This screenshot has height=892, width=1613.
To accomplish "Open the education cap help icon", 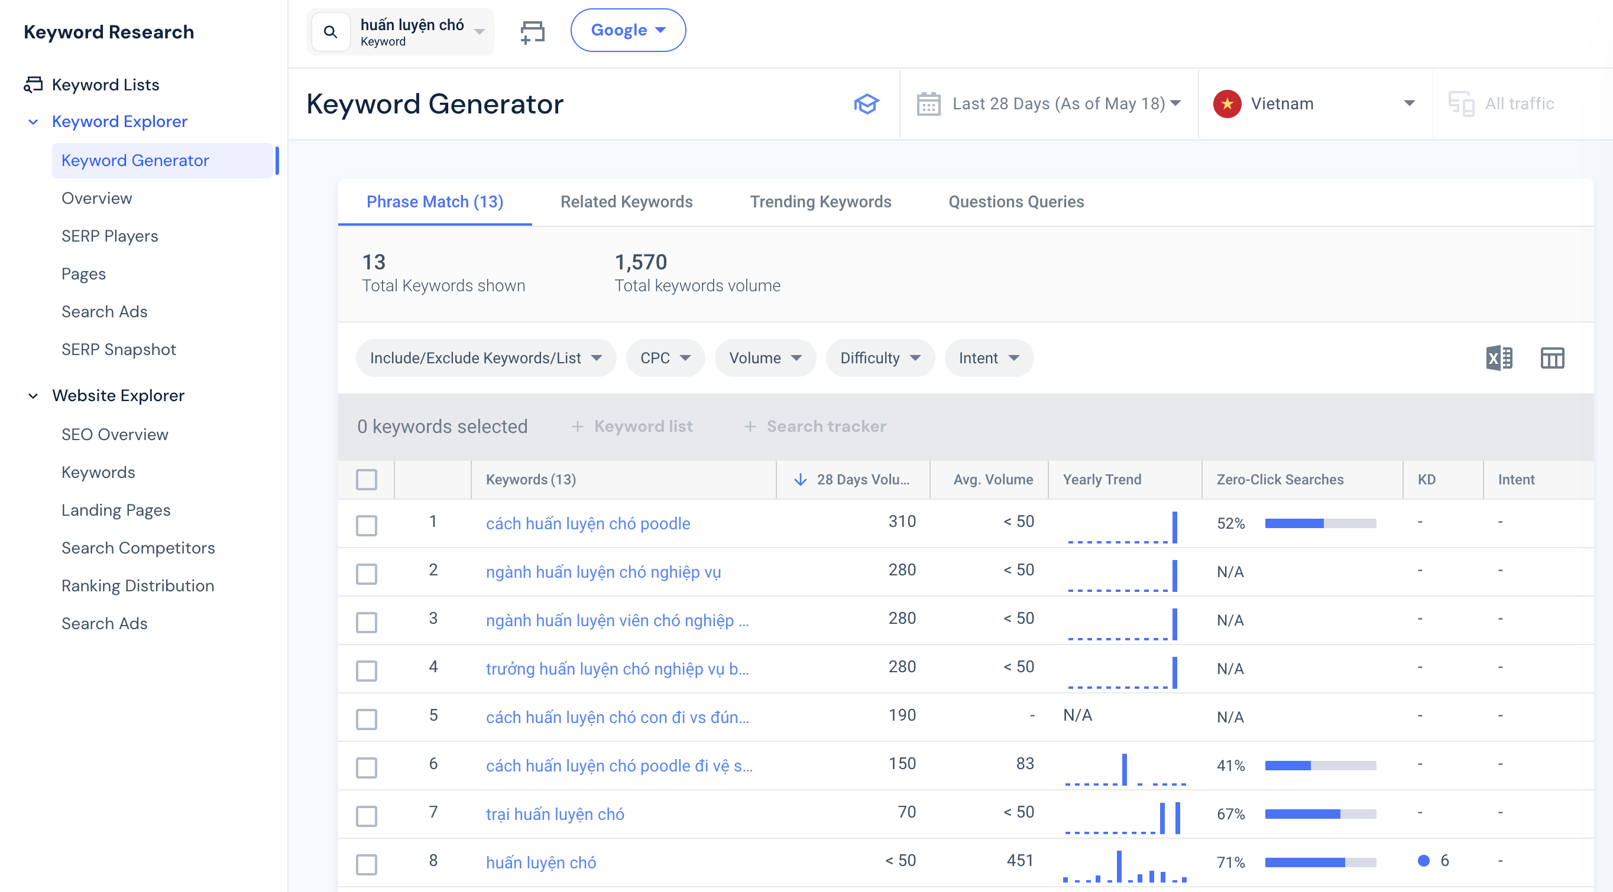I will [x=867, y=104].
